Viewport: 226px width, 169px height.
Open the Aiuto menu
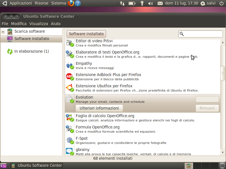[x=56, y=24]
